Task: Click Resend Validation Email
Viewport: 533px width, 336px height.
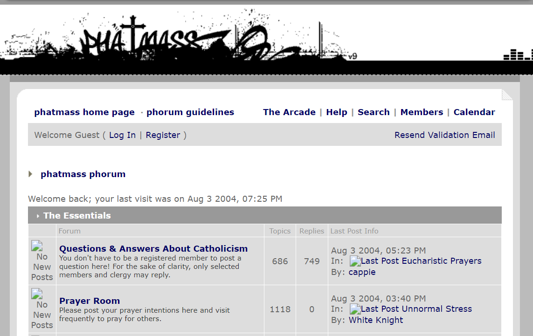Action: [x=444, y=135]
